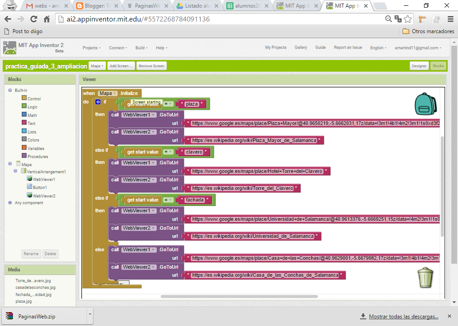Screen dimensions: 458x326
Task: Open the Otros marcadores bookmarks folder
Action: [x=428, y=31]
